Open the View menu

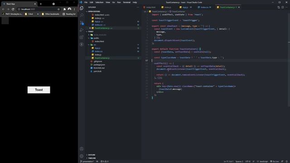(108, 2)
